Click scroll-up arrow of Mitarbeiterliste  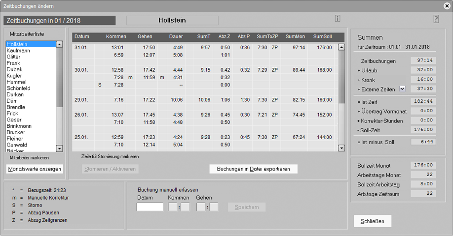tap(59, 44)
